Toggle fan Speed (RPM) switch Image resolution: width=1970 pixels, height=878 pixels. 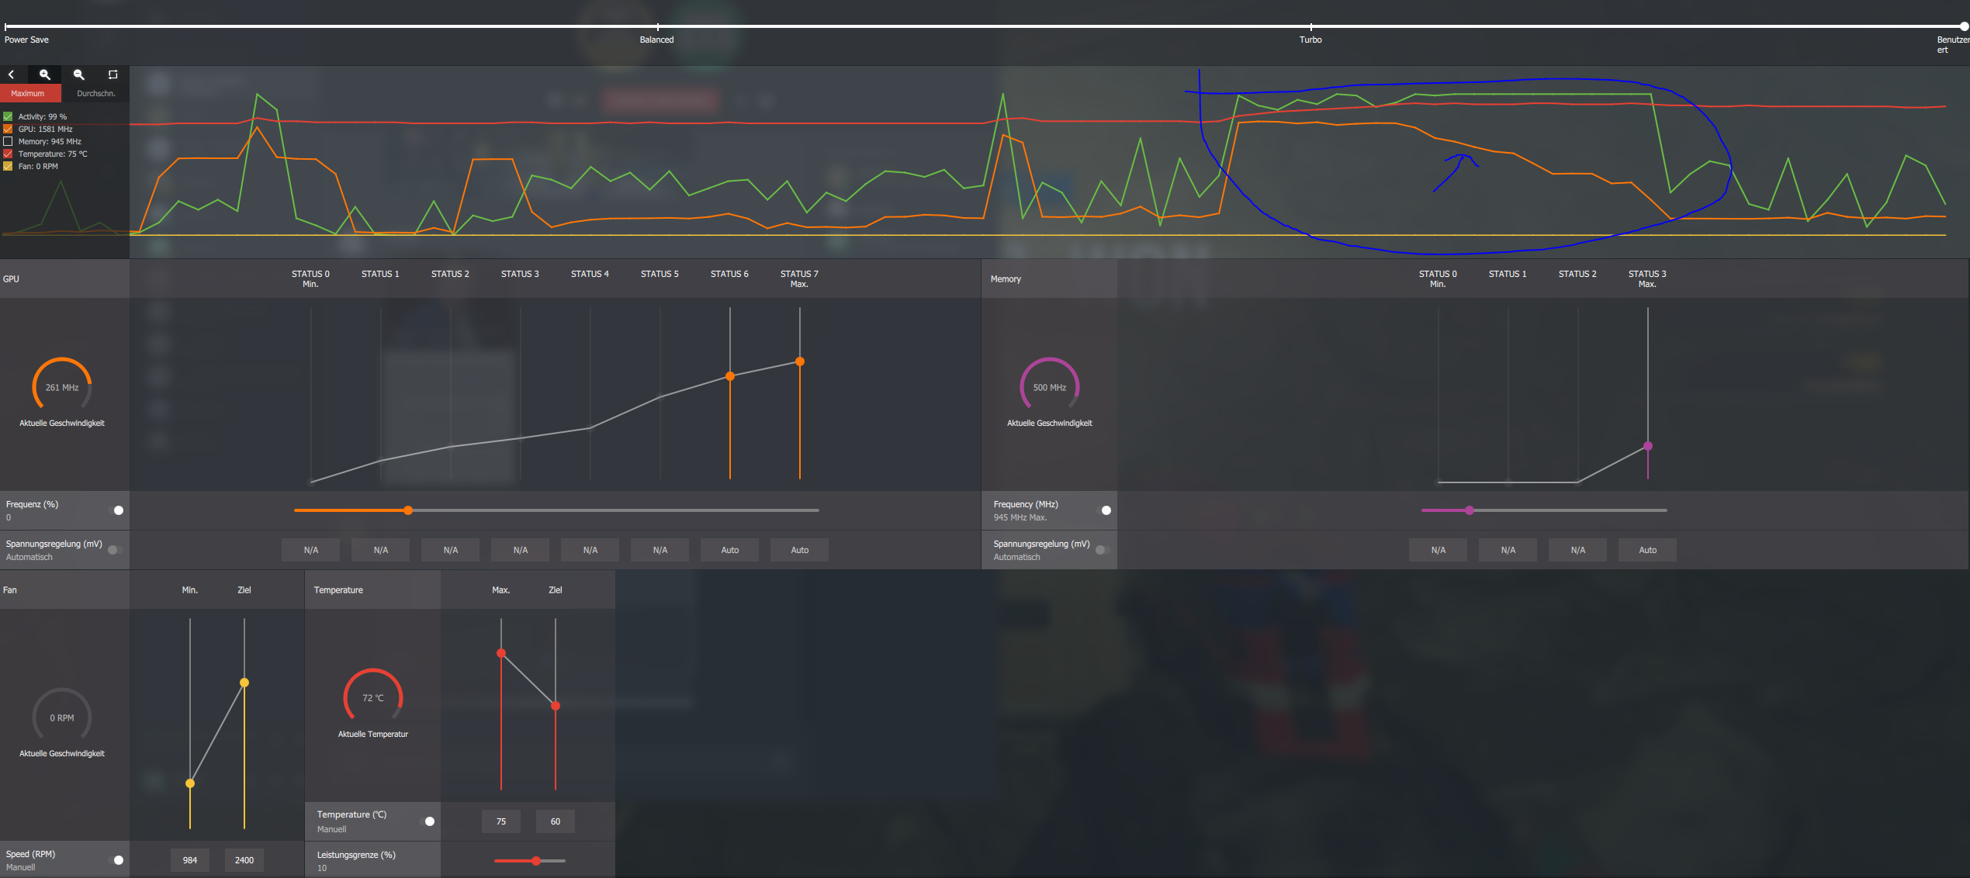tap(117, 860)
